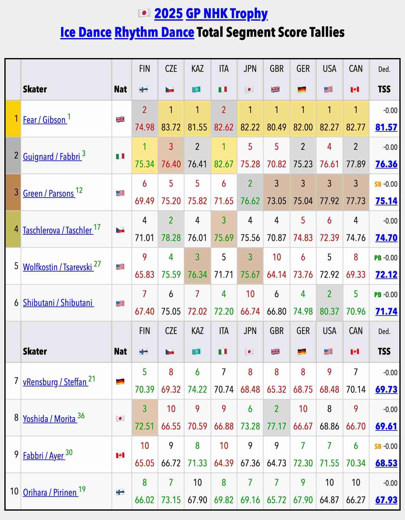Click the British flag in Fear / Gibson row
This screenshot has width=405, height=520.
pos(120,119)
